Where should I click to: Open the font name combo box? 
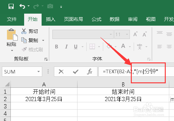(x=83, y=34)
